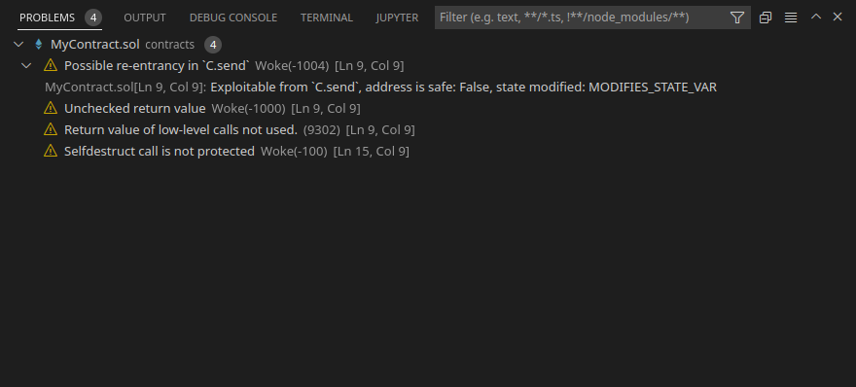Collapse the MyContract.sol file group
Screen dimensions: 856x387
point(18,44)
